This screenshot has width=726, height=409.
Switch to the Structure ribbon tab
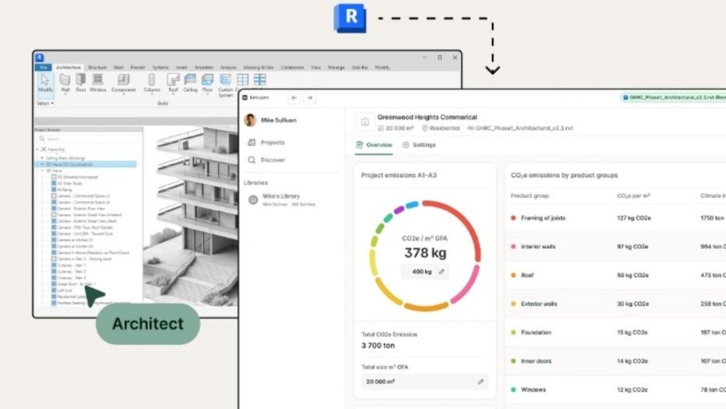[x=97, y=68]
